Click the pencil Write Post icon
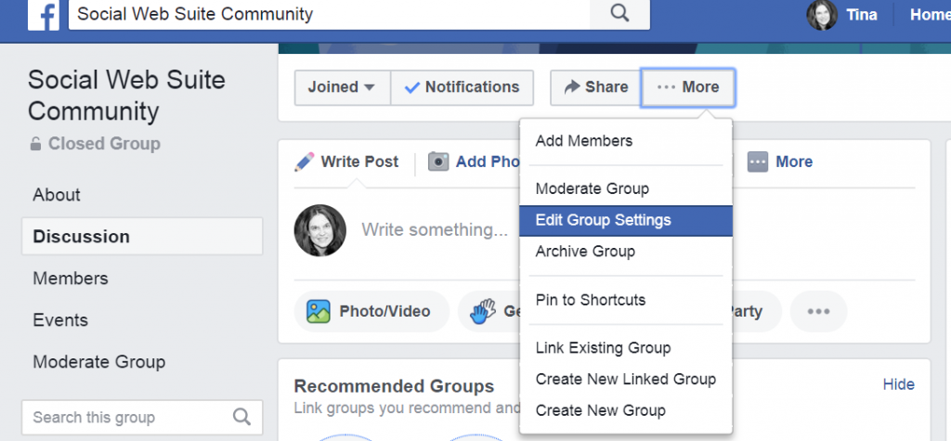Screen dimensions: 951x441 point(305,162)
